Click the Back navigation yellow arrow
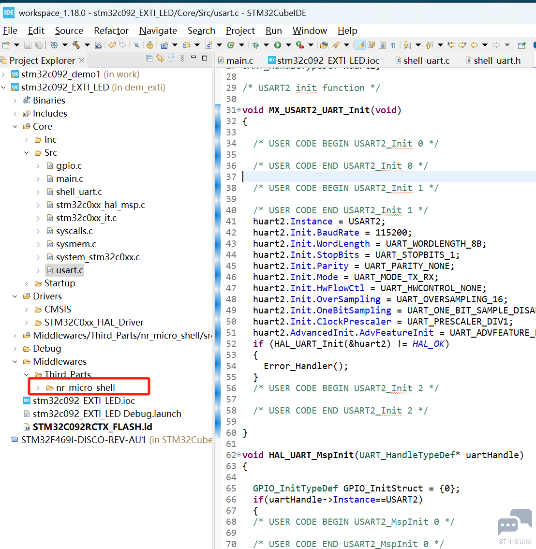536x549 pixels. pyautogui.click(x=474, y=45)
